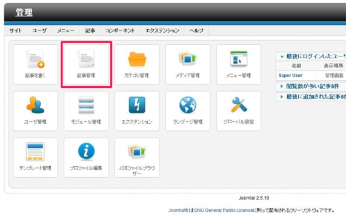Open the ヘルプ menu

coord(196,30)
